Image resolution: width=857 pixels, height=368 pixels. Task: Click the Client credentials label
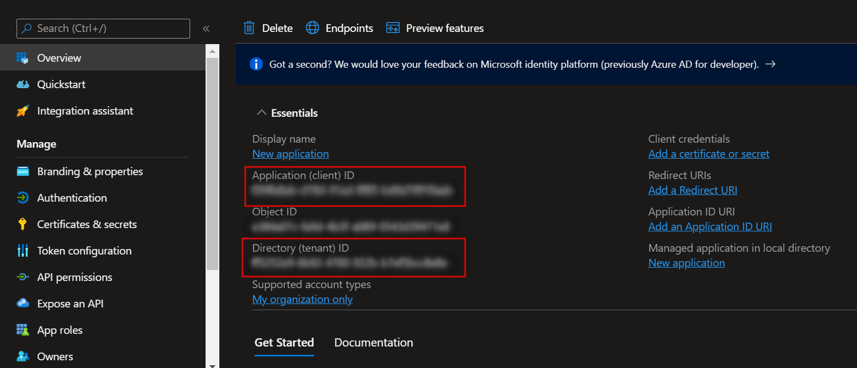(689, 139)
